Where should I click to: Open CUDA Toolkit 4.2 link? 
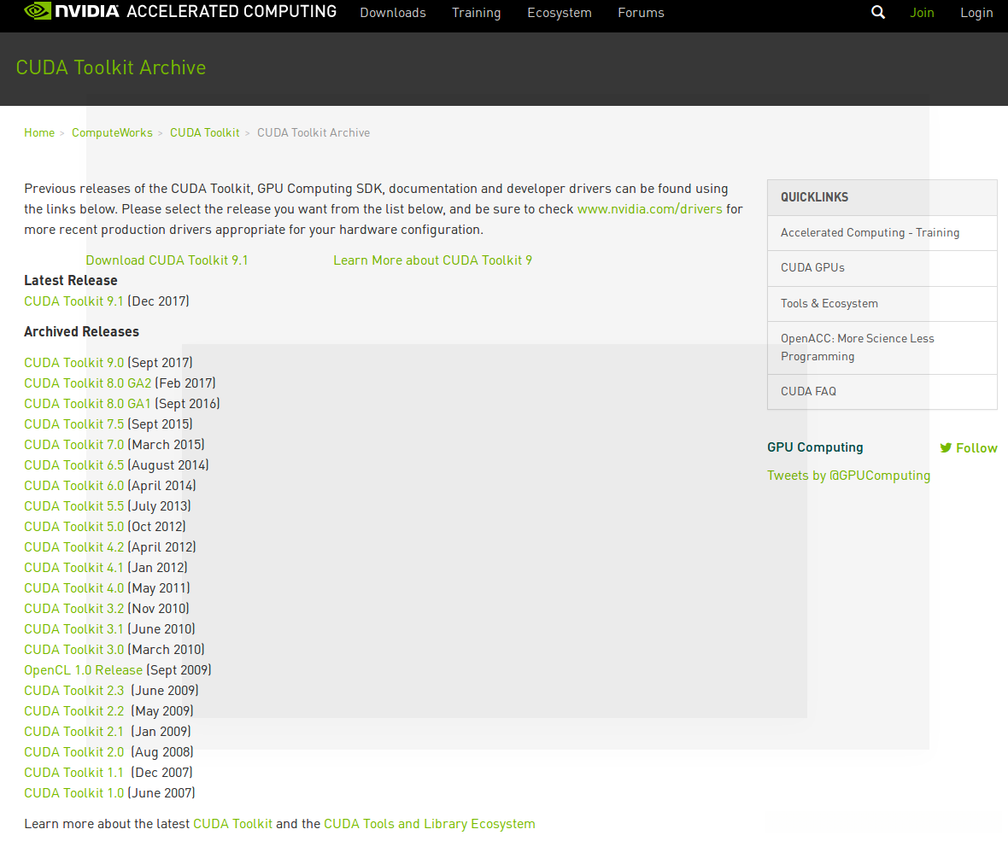(74, 547)
